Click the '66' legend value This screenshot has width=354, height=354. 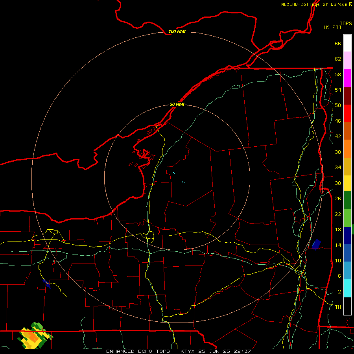338,43
